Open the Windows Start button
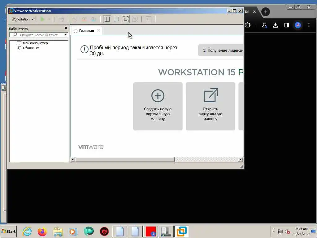The height and width of the screenshot is (238, 317). 8,231
